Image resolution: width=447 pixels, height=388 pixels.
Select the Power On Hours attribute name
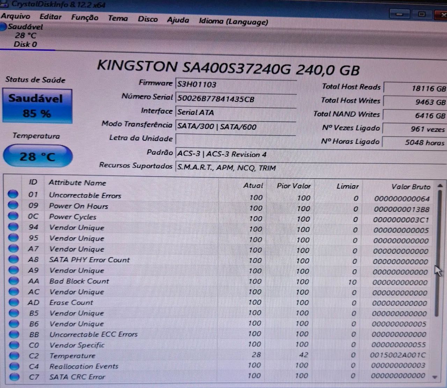[79, 206]
